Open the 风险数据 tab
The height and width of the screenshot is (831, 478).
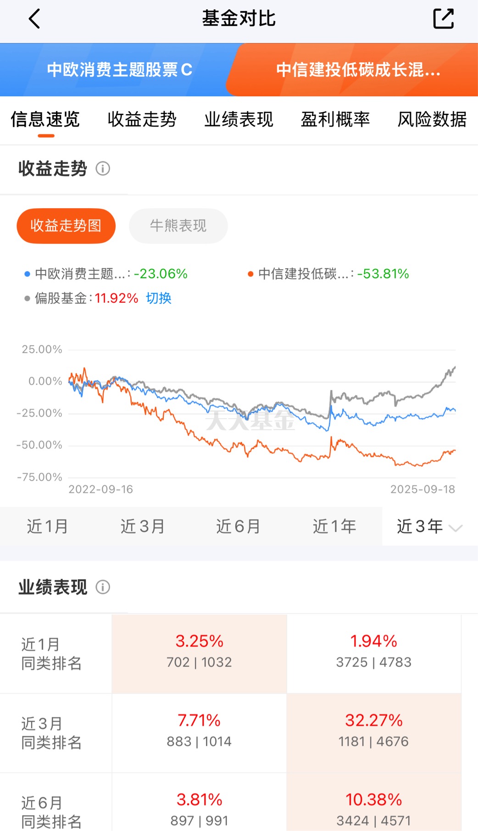[x=432, y=120]
